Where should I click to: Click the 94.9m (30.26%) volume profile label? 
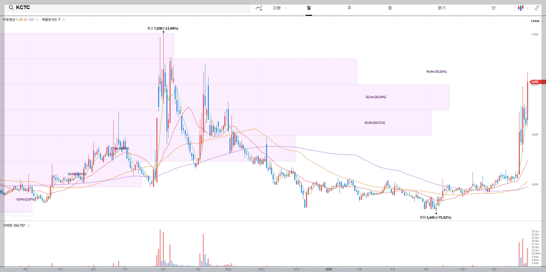[436, 72]
